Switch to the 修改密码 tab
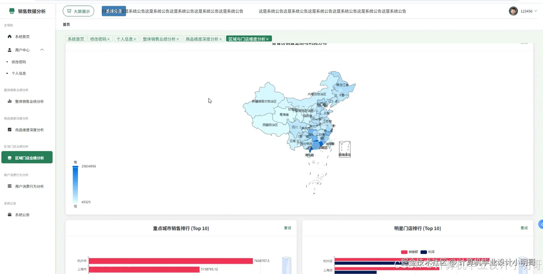The image size is (543, 274). click(x=98, y=39)
